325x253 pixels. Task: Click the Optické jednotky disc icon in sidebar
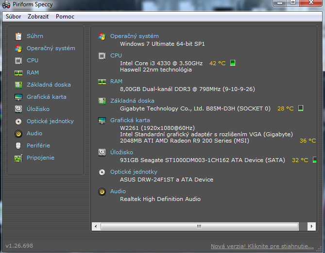(18, 122)
